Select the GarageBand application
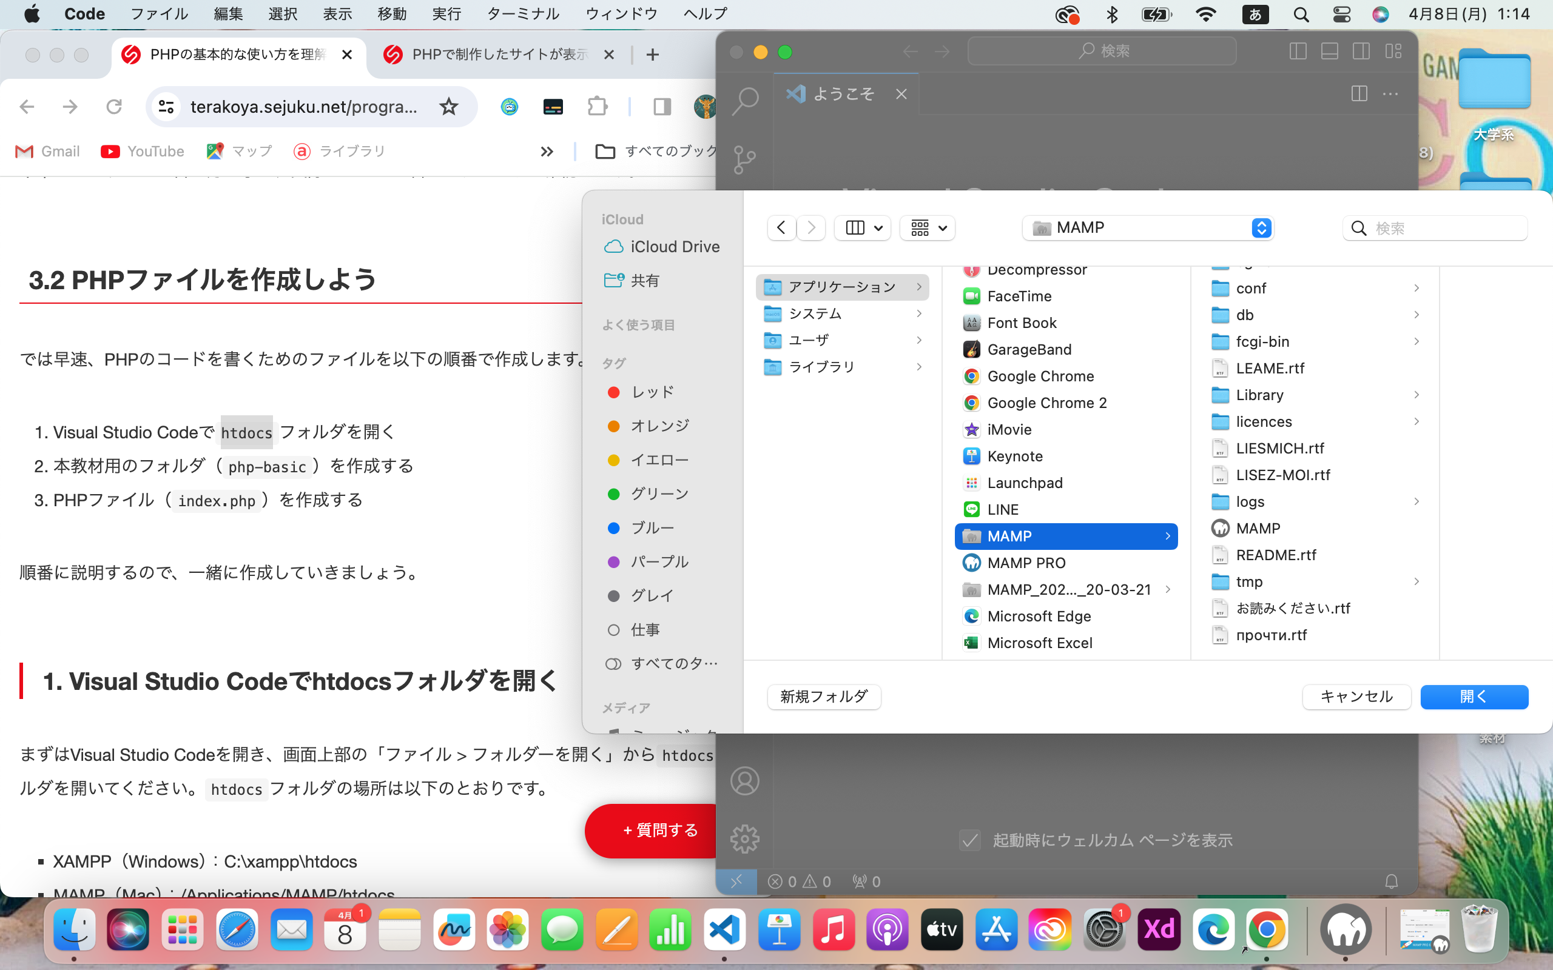The width and height of the screenshot is (1553, 970). [x=1066, y=350]
